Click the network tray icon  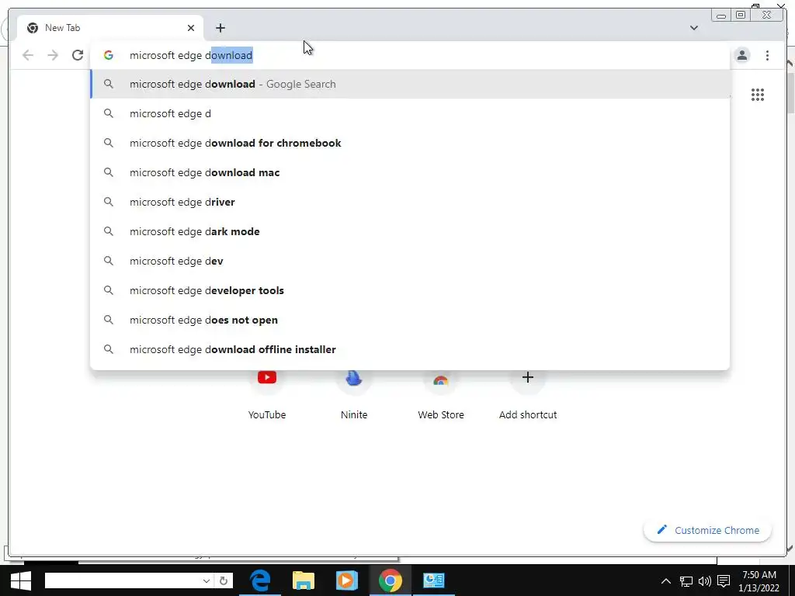tap(686, 580)
